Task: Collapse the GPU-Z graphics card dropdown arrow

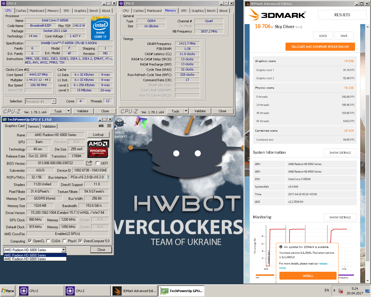Action: (x=64, y=250)
